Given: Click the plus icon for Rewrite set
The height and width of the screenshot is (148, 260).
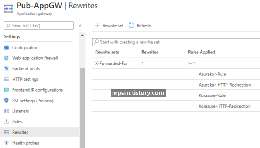Looking at the screenshot, I should (97, 25).
